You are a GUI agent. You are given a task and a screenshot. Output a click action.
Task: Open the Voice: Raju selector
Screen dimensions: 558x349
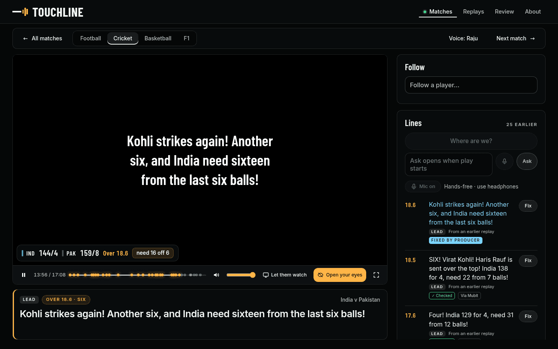[463, 38]
